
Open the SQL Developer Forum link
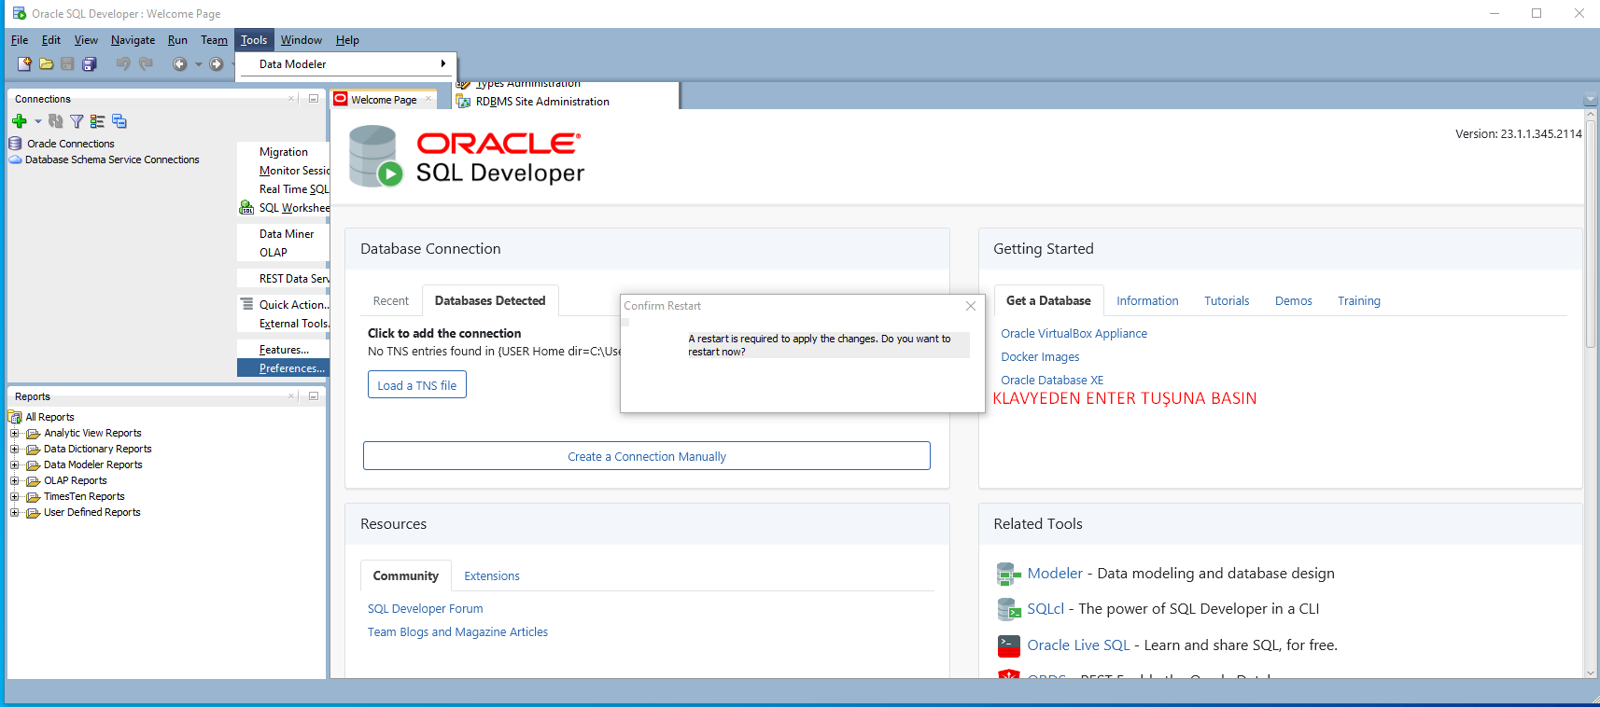coord(425,609)
